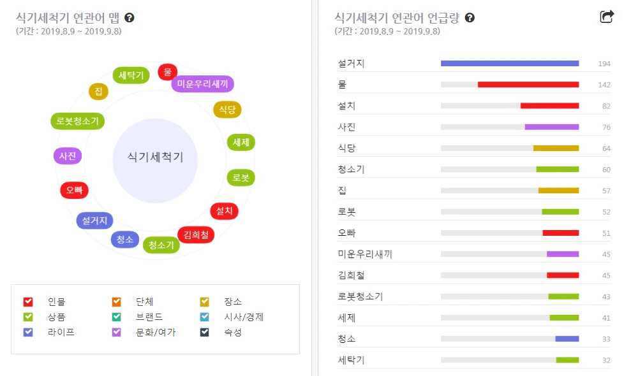The height and width of the screenshot is (376, 624).
Task: Toggle the 속성 category checkbox
Action: [x=204, y=332]
